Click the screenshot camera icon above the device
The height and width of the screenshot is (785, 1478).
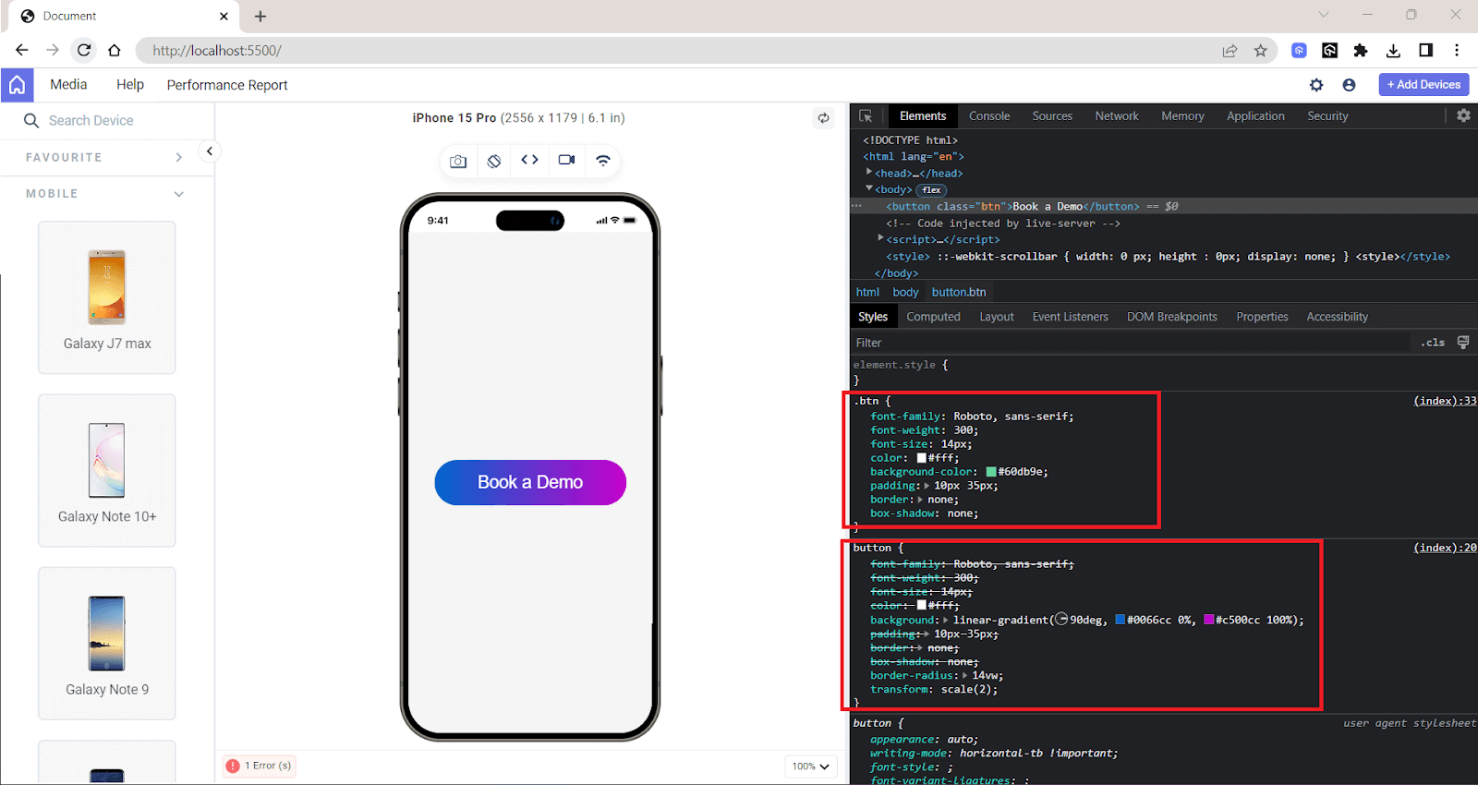pyautogui.click(x=458, y=161)
